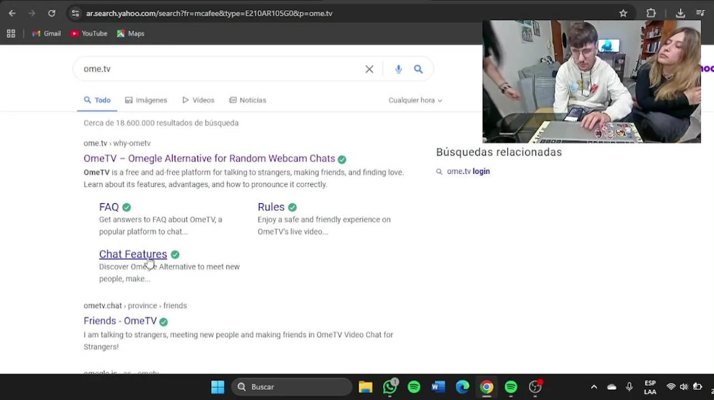Submit the search with the magnifier icon
Image resolution: width=714 pixels, height=400 pixels.
418,69
